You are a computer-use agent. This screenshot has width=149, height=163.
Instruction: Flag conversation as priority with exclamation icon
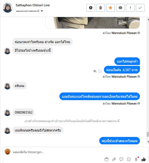[130, 8]
